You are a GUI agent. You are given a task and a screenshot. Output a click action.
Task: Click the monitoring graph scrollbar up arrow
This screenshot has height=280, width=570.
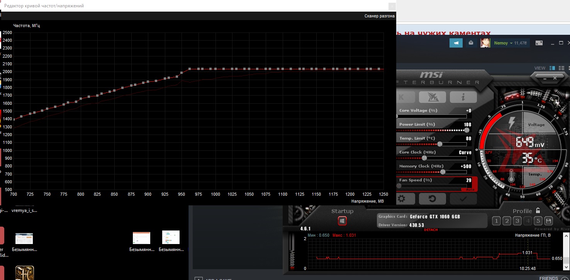coord(566,236)
